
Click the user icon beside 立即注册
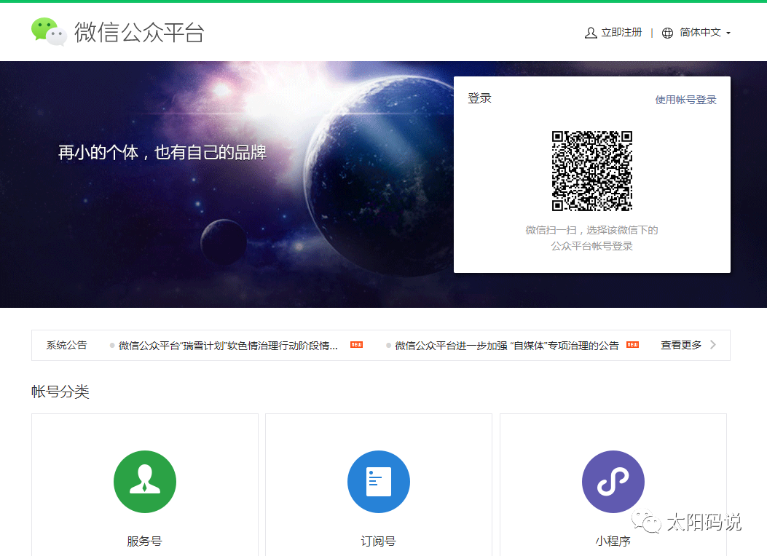click(x=591, y=33)
